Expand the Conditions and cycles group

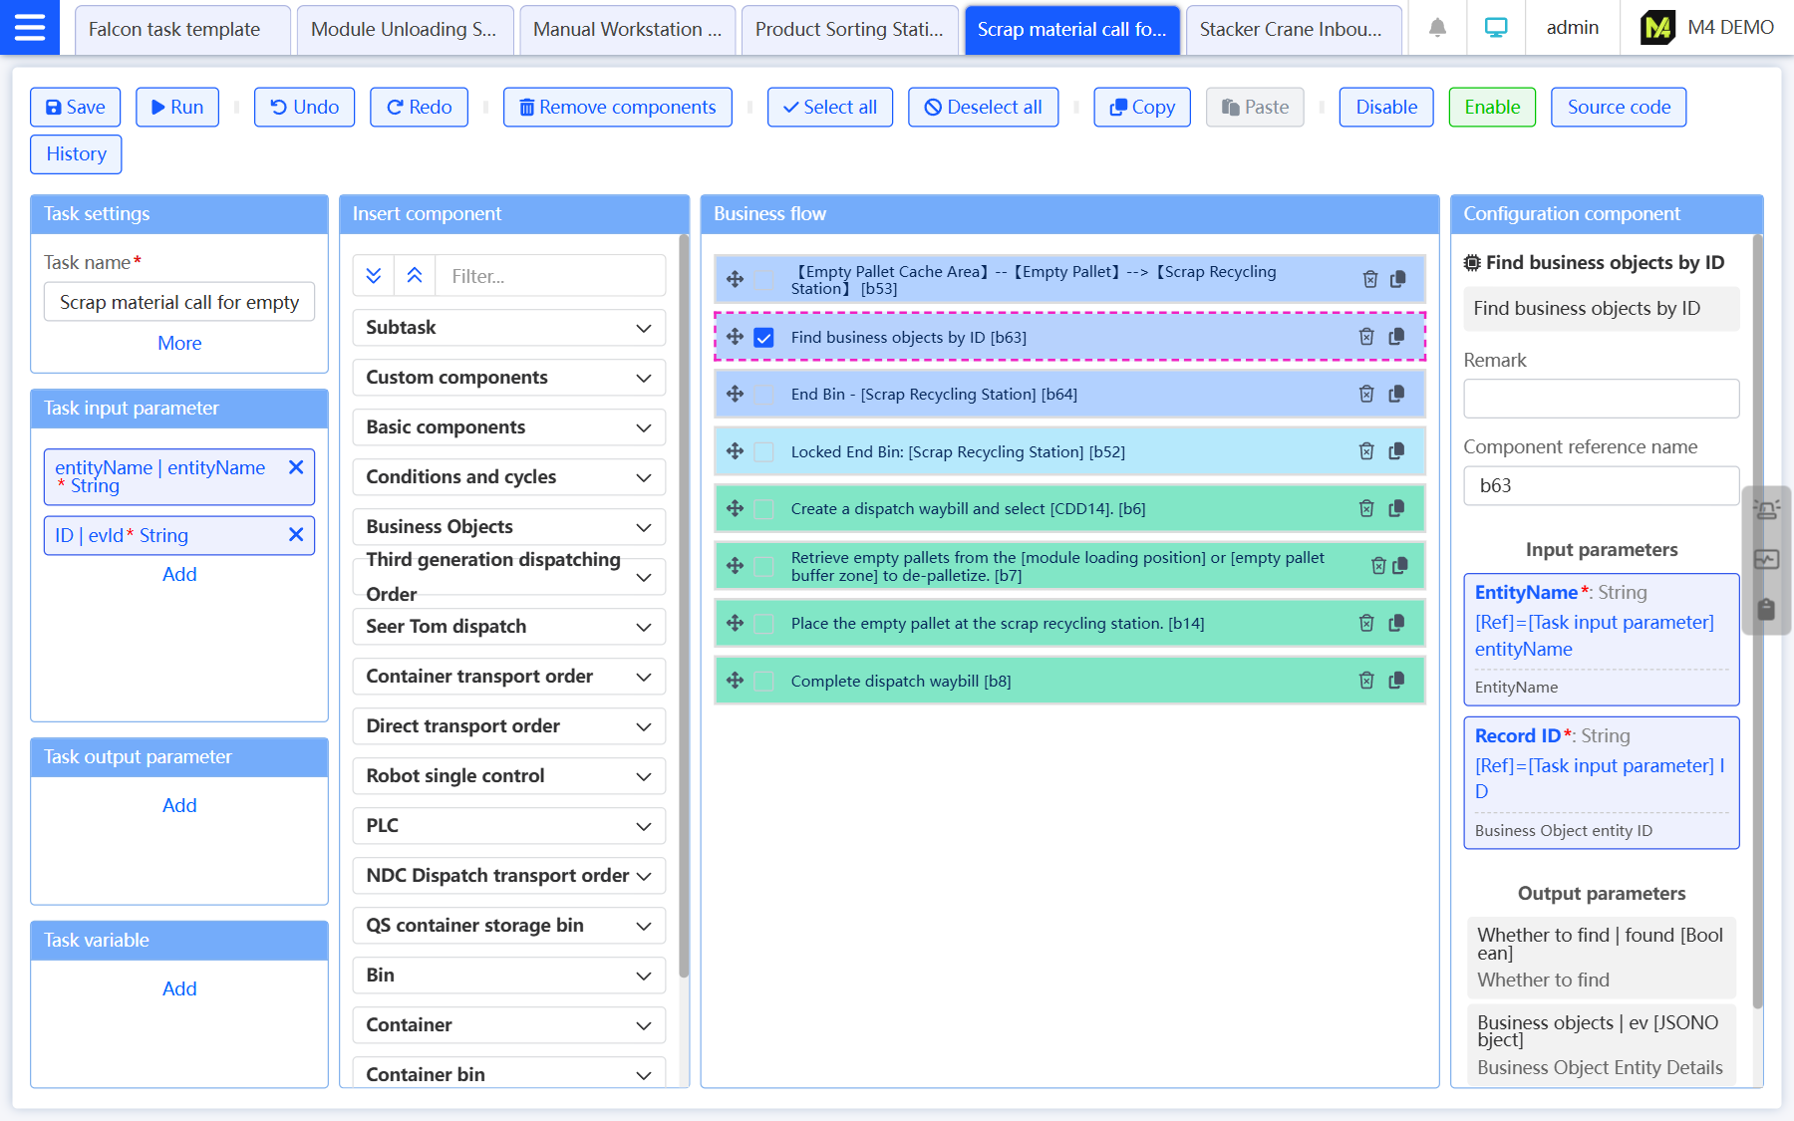click(x=508, y=477)
